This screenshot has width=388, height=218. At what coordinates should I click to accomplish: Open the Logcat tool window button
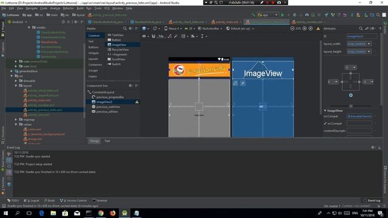pos(32,200)
